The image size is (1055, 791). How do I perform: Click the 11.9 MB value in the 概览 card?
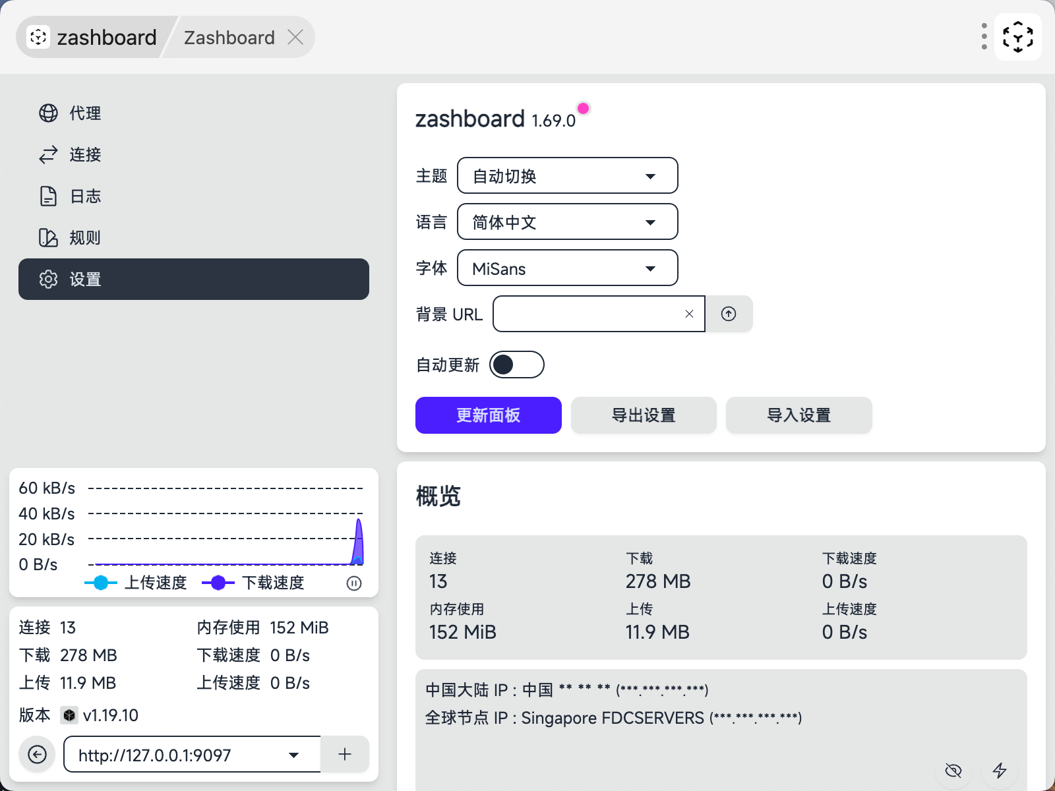point(657,632)
